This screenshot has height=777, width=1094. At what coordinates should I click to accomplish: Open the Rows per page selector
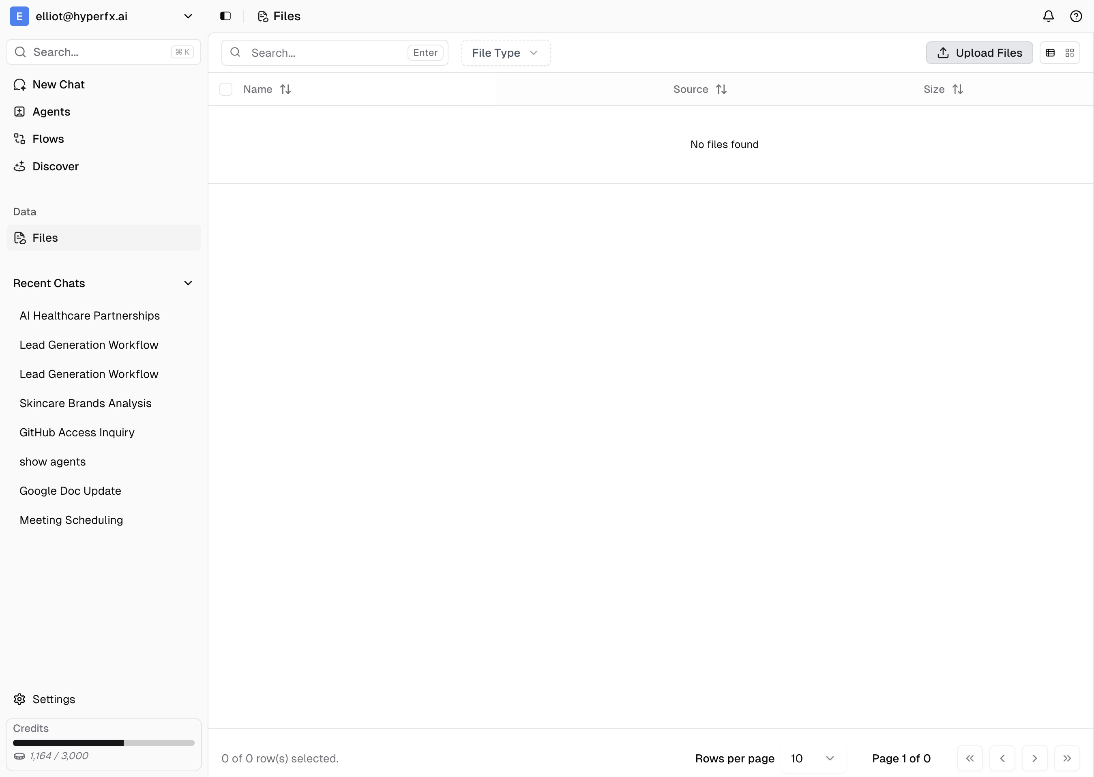[813, 758]
